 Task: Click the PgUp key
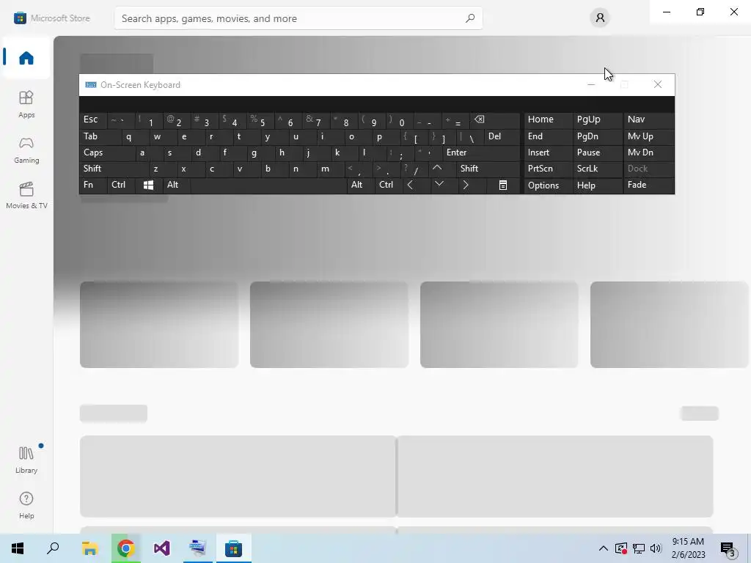(x=597, y=119)
